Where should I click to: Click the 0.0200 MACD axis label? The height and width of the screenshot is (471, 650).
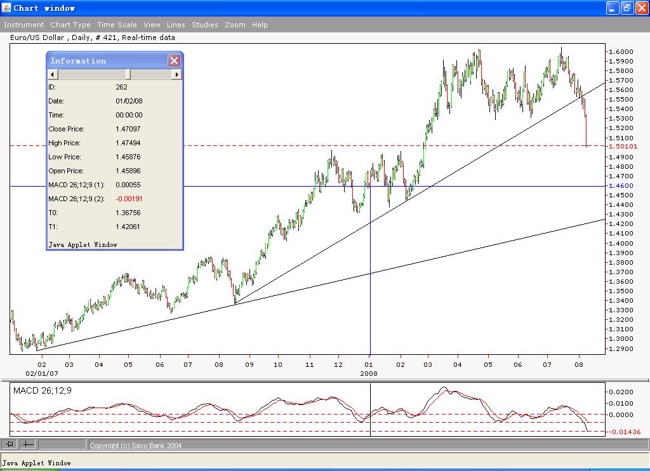click(x=621, y=392)
